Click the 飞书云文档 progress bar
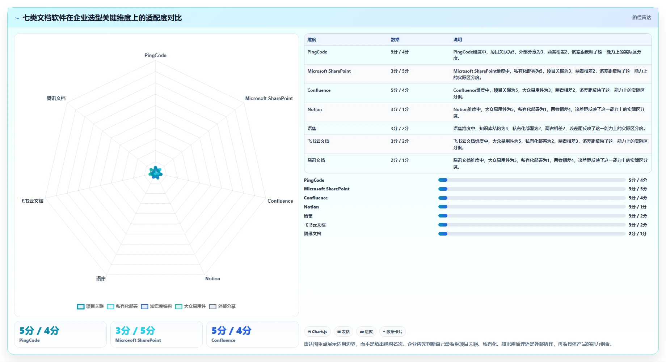 point(532,225)
